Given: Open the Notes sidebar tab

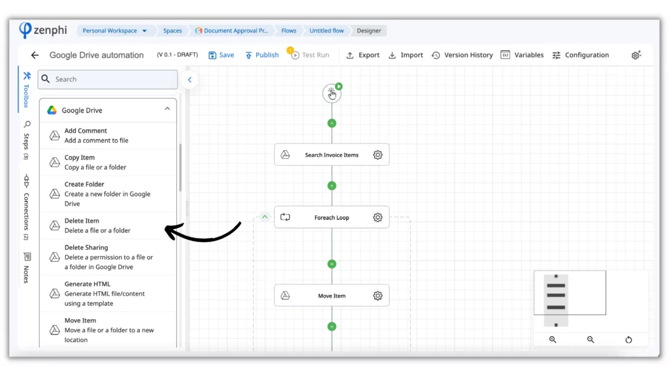Looking at the screenshot, I should tap(26, 268).
